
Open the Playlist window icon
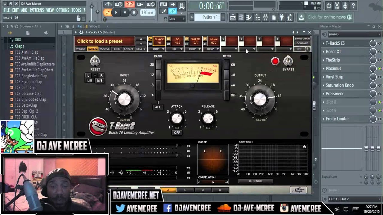pyautogui.click(x=233, y=17)
